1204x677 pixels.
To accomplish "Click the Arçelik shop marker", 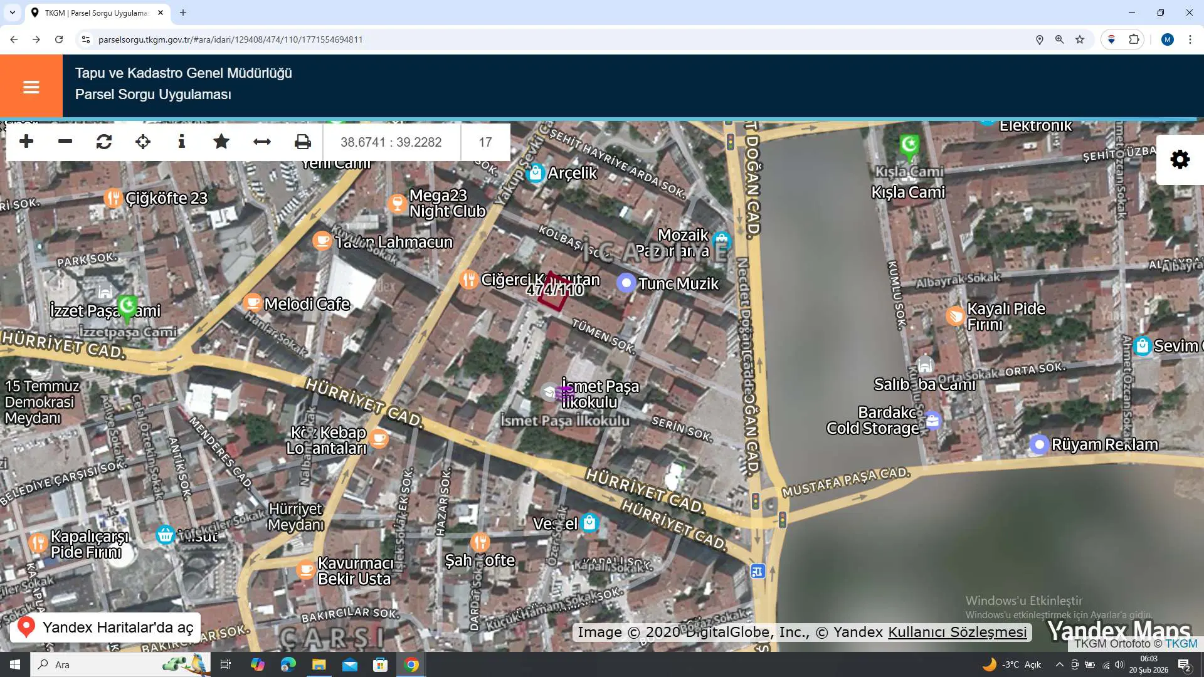I will point(536,173).
